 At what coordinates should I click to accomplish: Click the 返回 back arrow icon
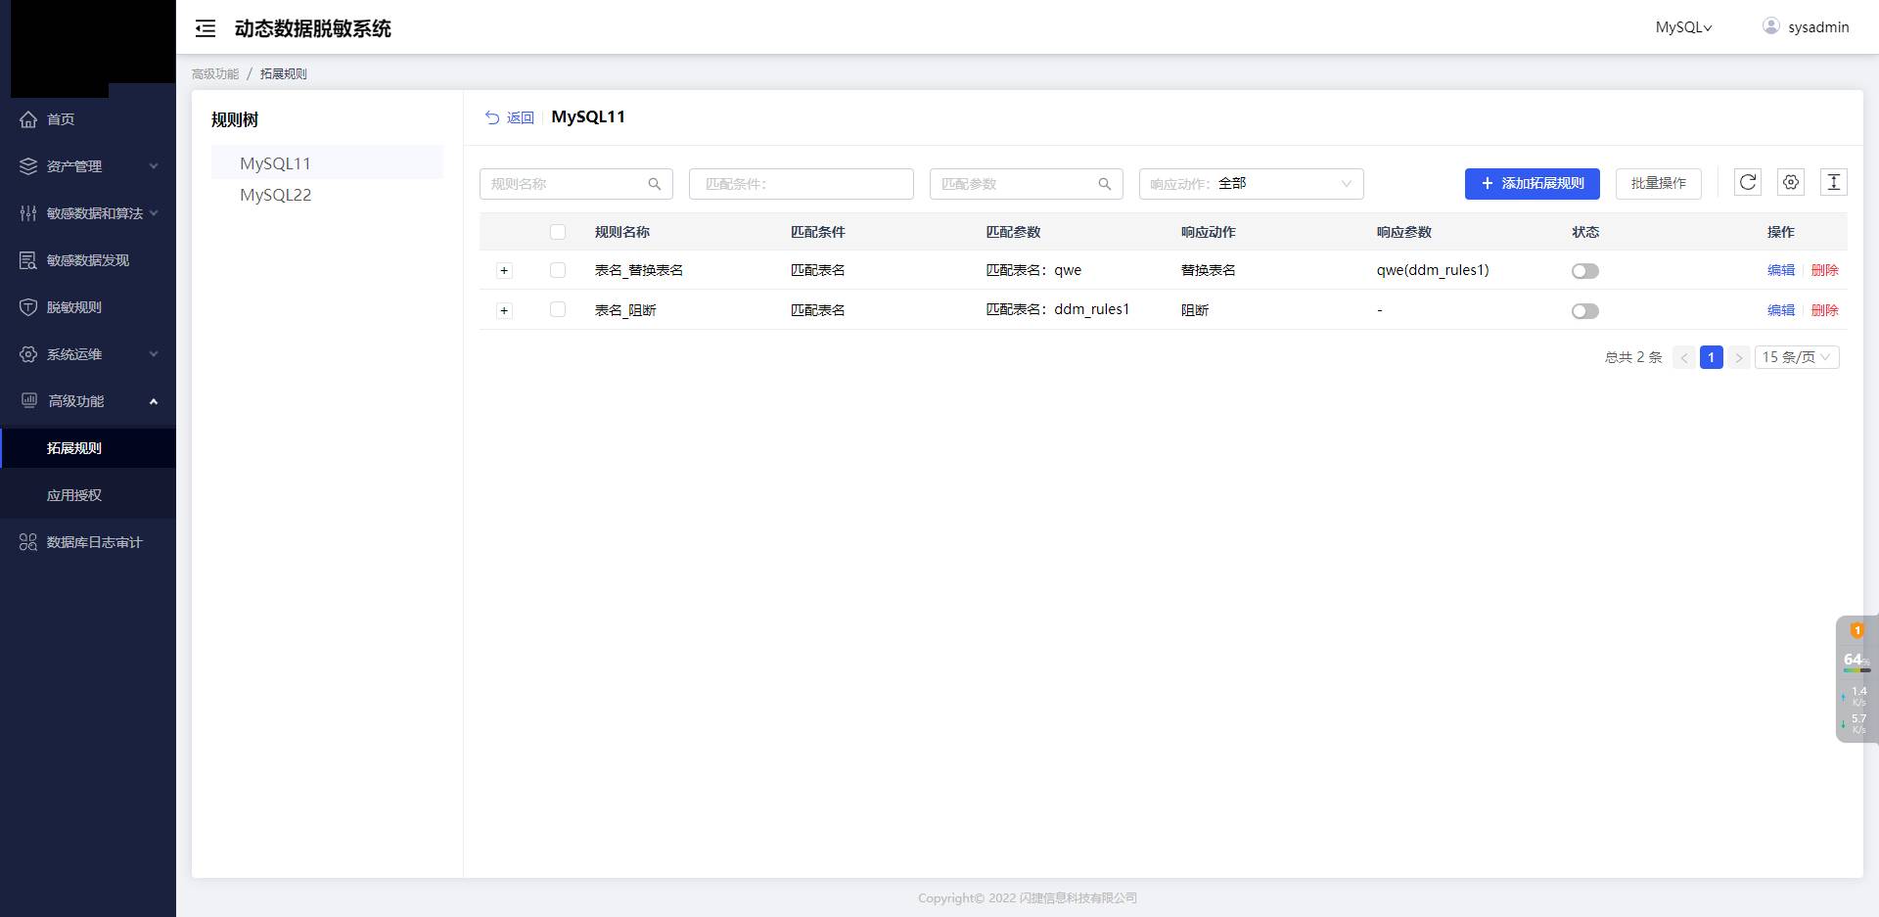tap(492, 117)
